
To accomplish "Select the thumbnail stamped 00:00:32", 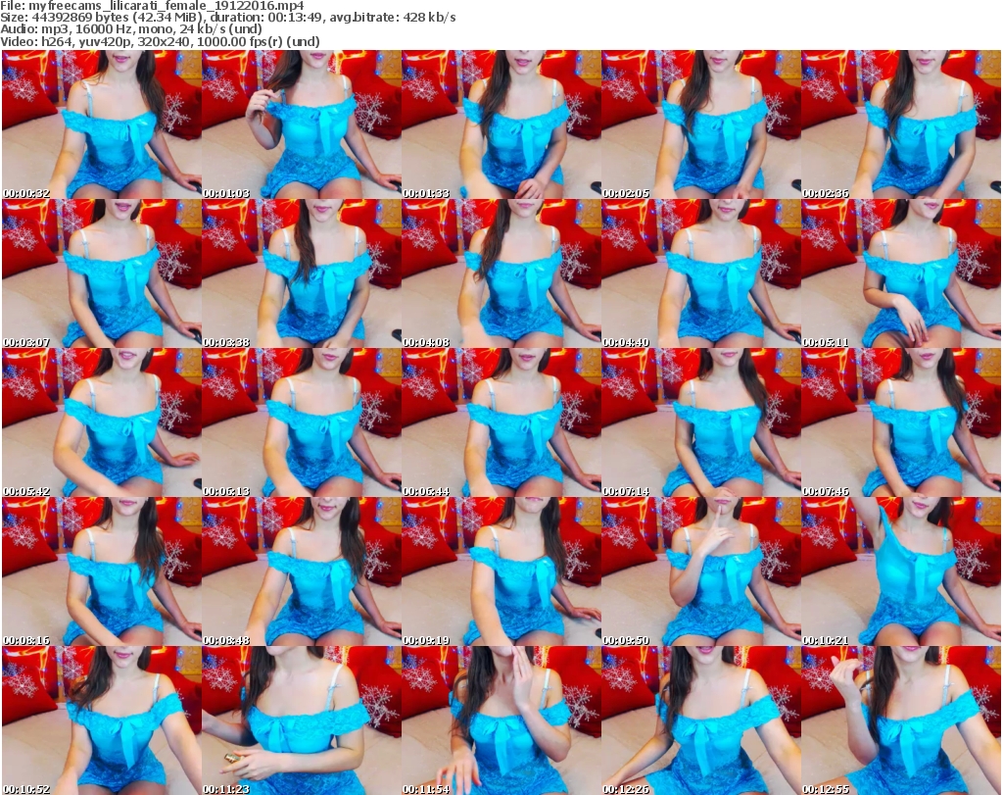I will 102,124.
